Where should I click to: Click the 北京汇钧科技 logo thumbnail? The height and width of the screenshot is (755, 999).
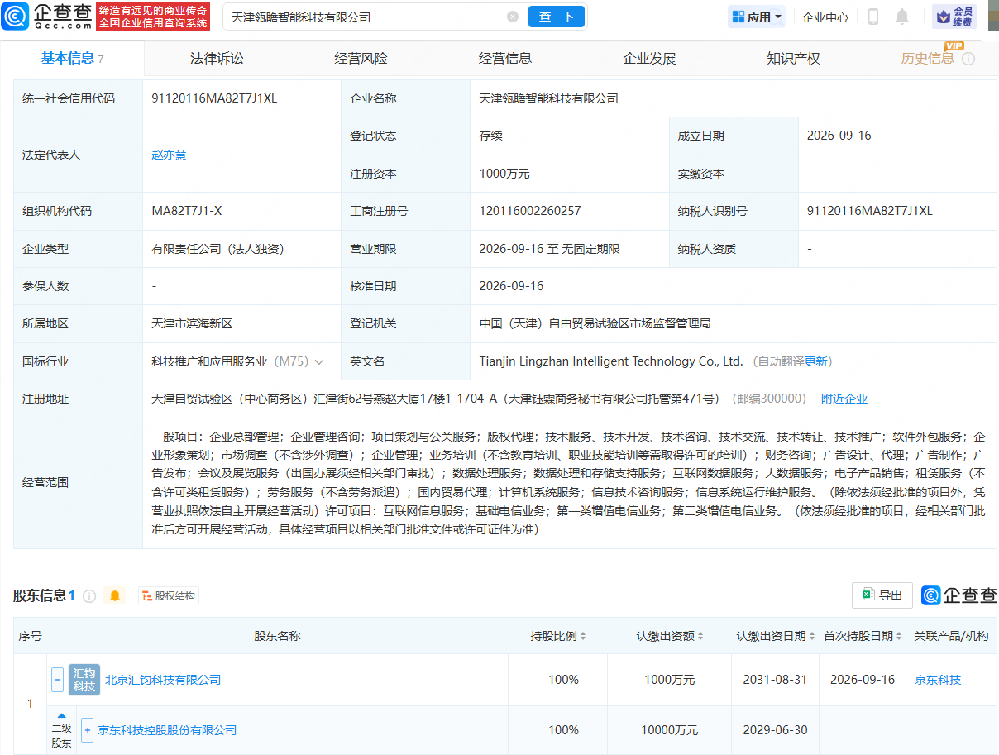[x=84, y=680]
